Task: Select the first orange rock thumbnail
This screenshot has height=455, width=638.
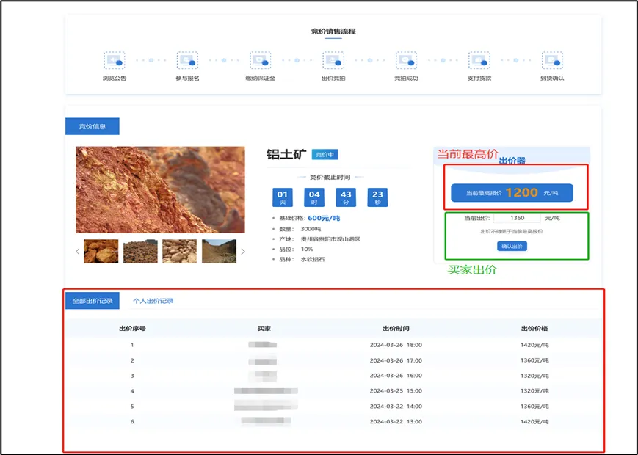Action: point(101,251)
